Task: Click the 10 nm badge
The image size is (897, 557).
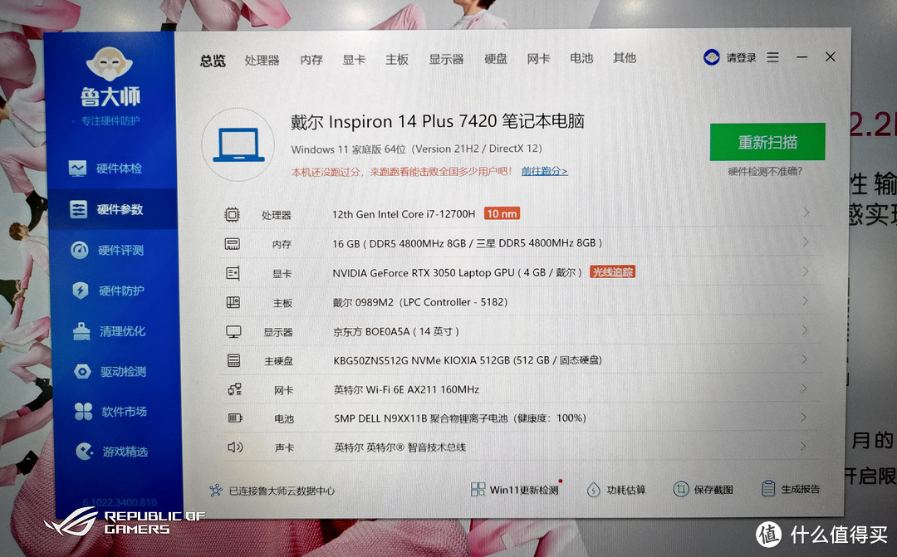Action: 502,214
